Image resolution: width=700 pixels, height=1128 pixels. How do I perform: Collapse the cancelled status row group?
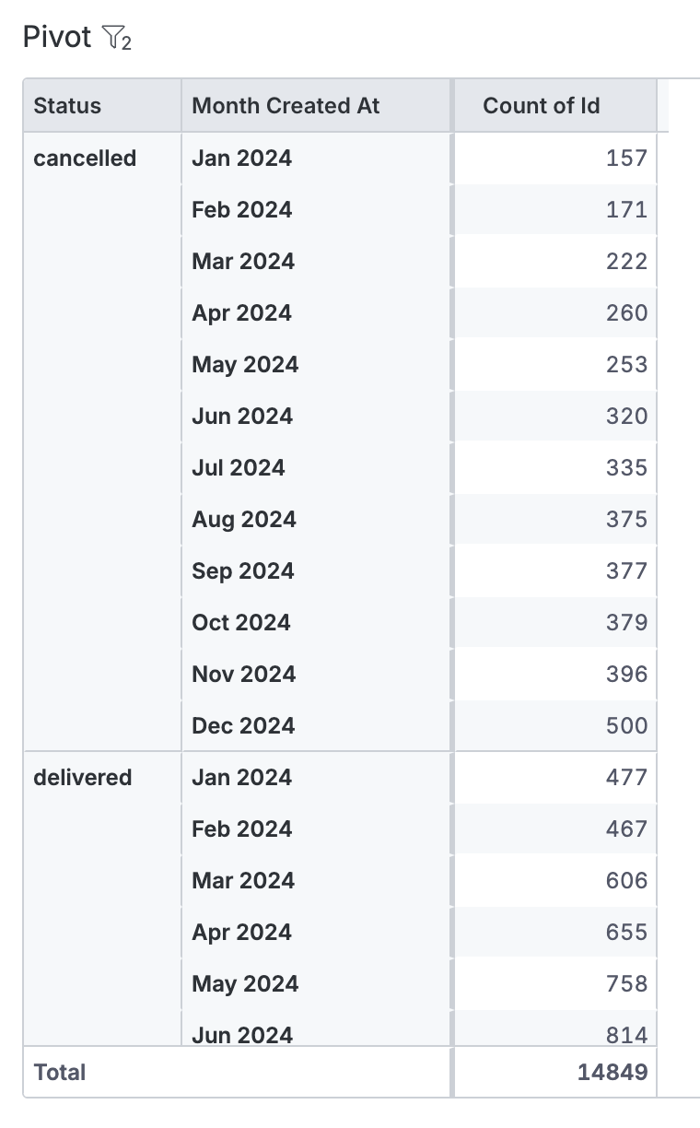[x=85, y=159]
